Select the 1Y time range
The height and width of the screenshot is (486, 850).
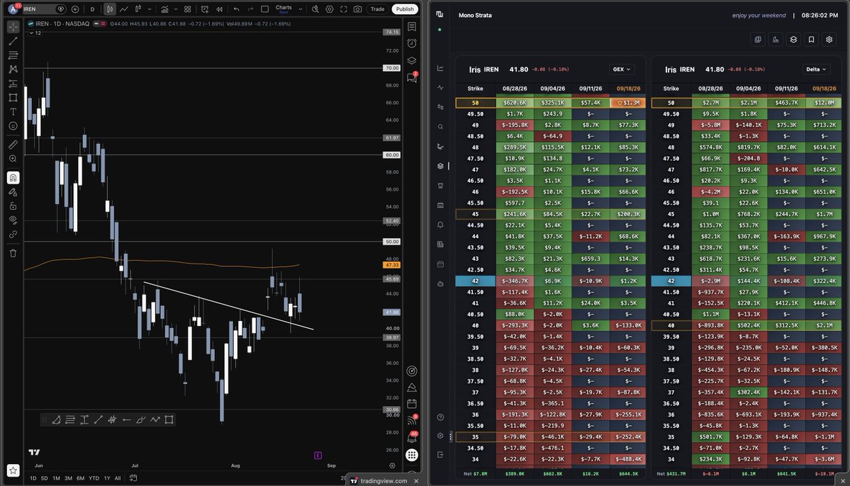pos(107,478)
